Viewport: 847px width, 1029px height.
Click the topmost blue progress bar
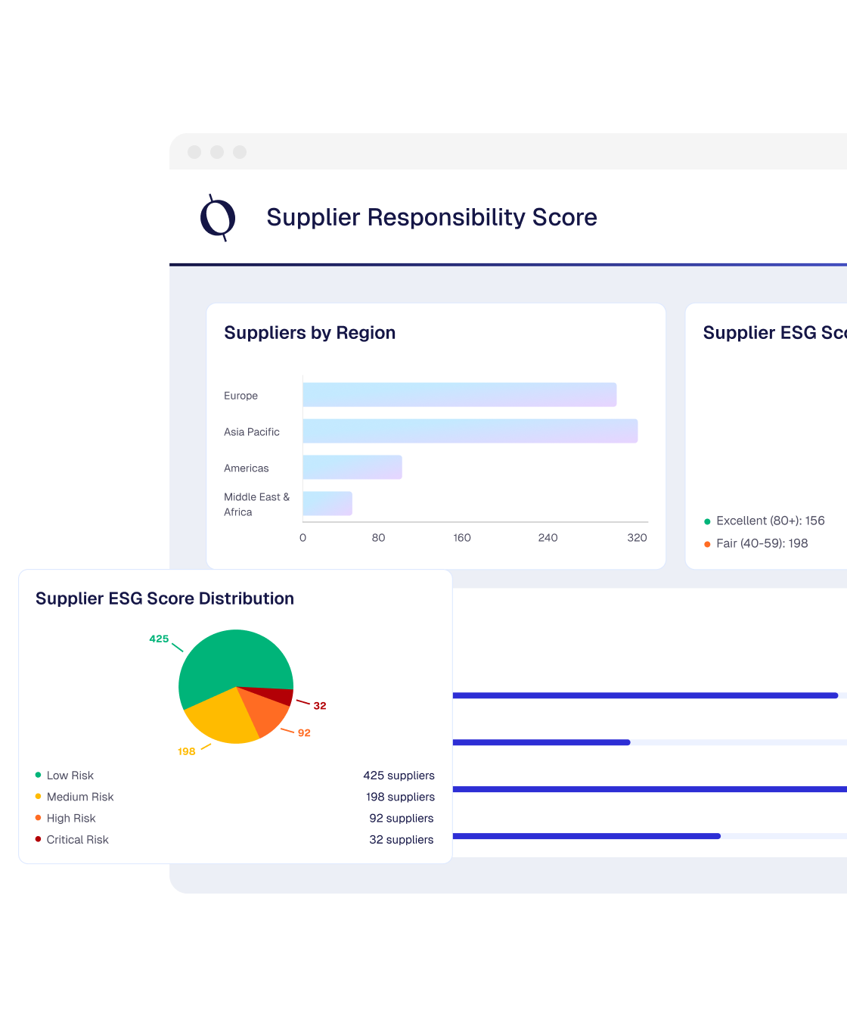click(x=644, y=695)
